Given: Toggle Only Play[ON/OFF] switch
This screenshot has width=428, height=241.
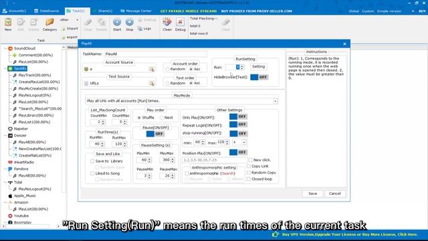Looking at the screenshot, I should (238, 116).
